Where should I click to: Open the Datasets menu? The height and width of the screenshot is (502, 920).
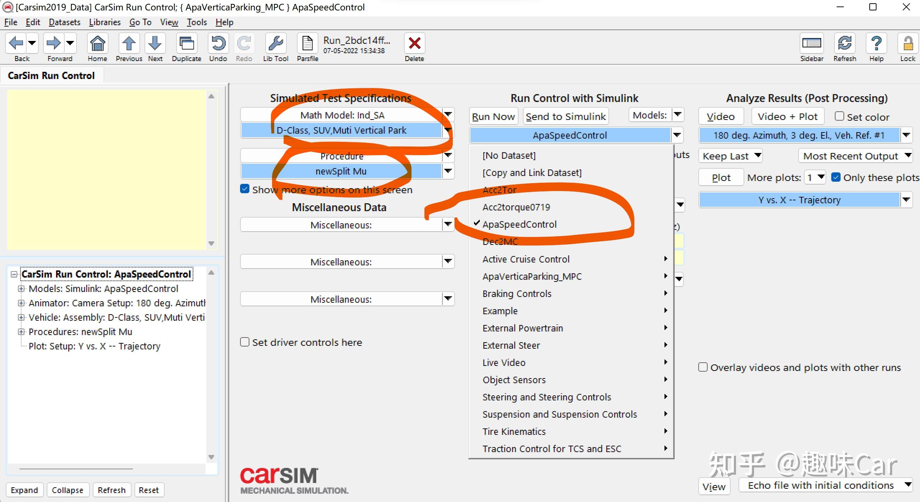click(x=64, y=22)
